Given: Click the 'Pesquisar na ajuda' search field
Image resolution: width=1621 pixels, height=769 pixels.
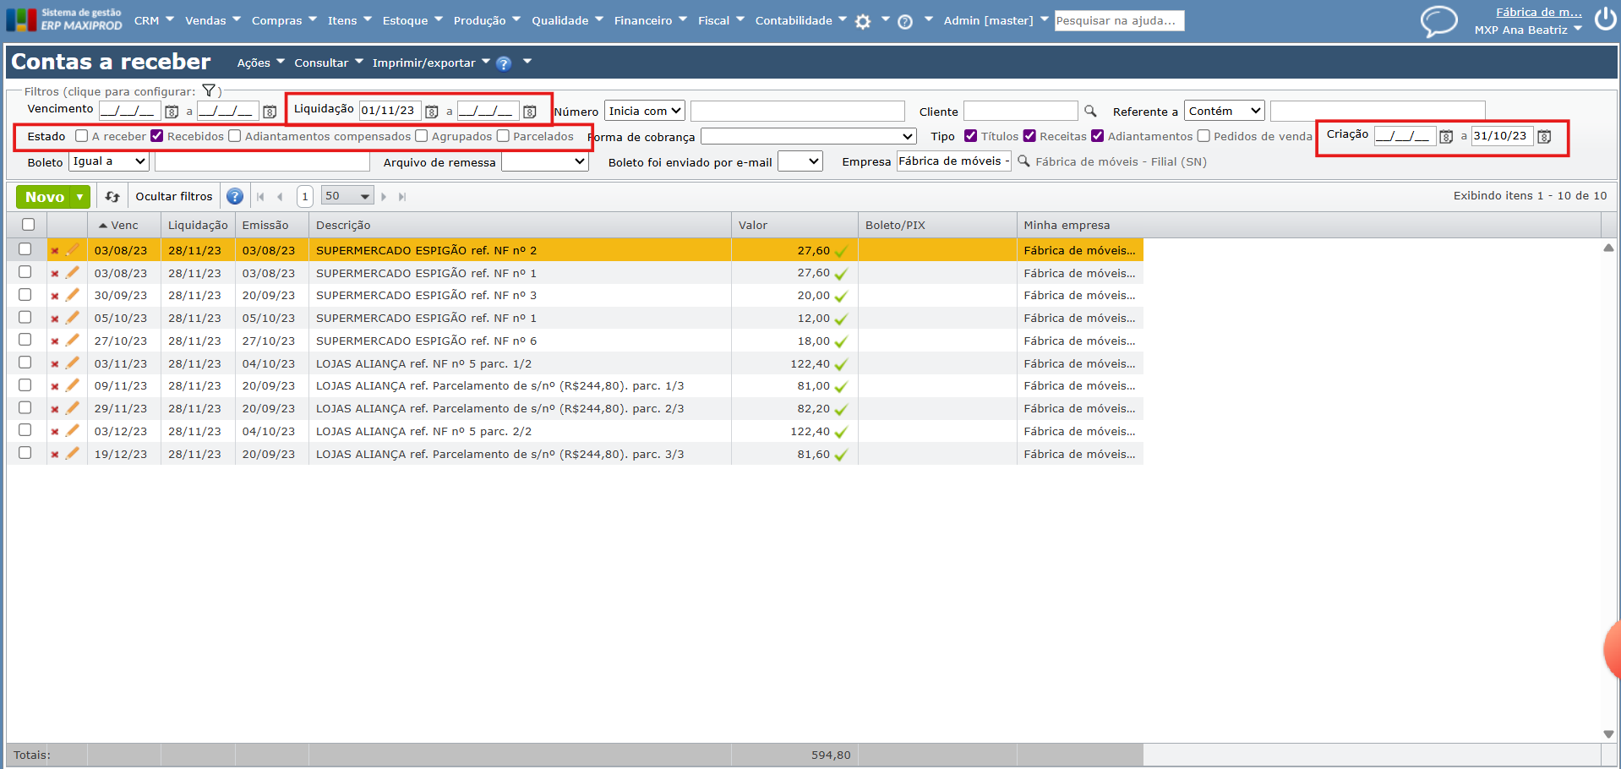Looking at the screenshot, I should coord(1118,20).
